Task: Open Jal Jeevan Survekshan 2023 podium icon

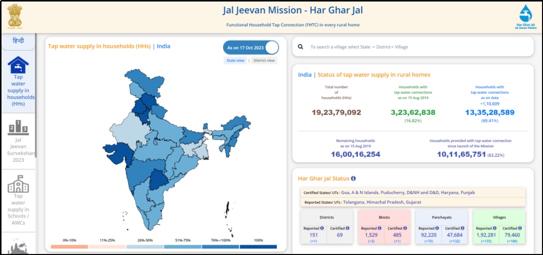Action: 18,127
